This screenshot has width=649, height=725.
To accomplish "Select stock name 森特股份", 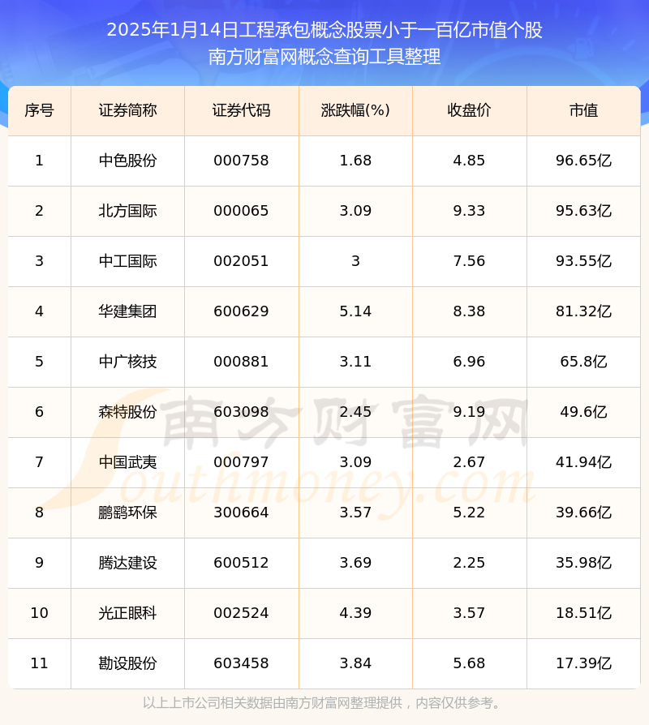I will [x=127, y=412].
